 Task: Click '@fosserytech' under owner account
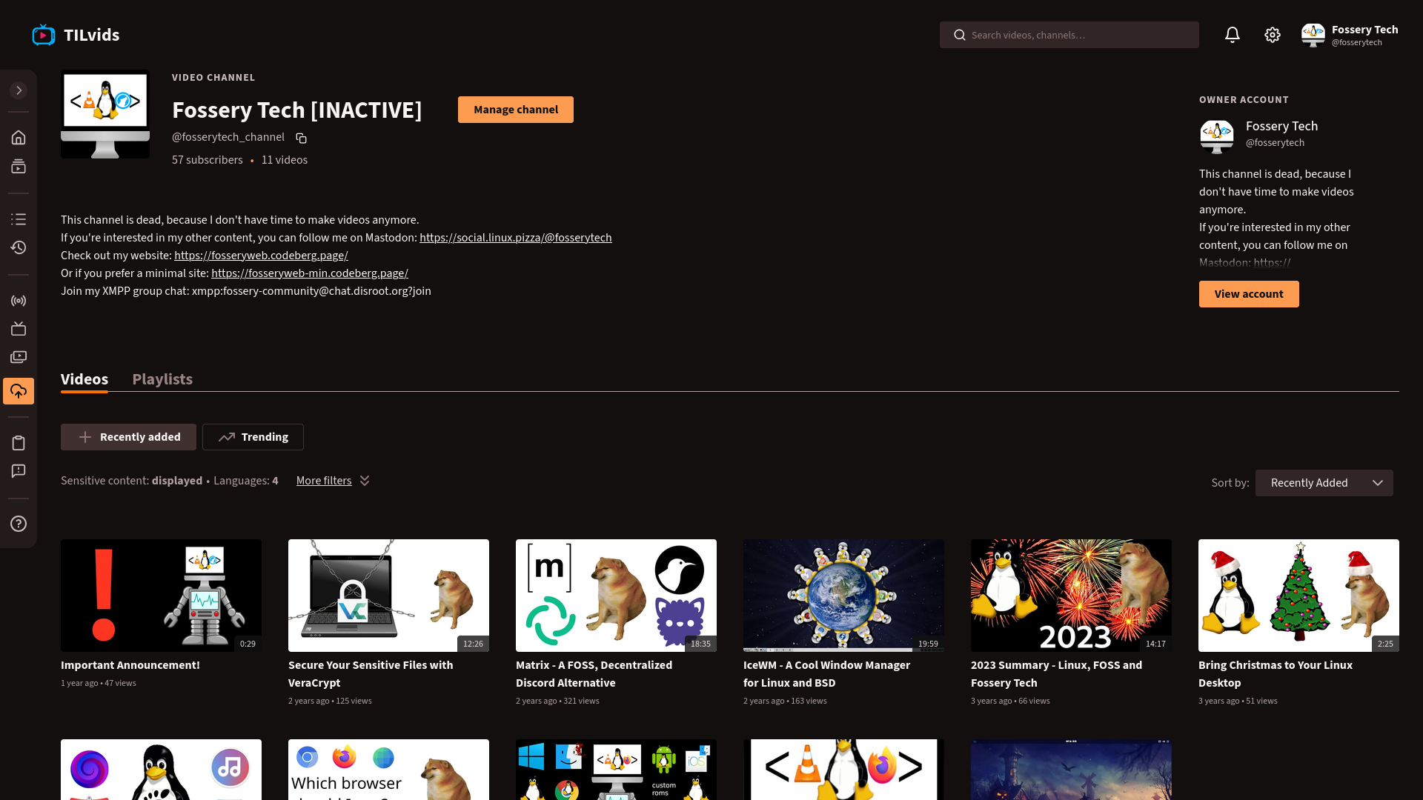[x=1275, y=143]
